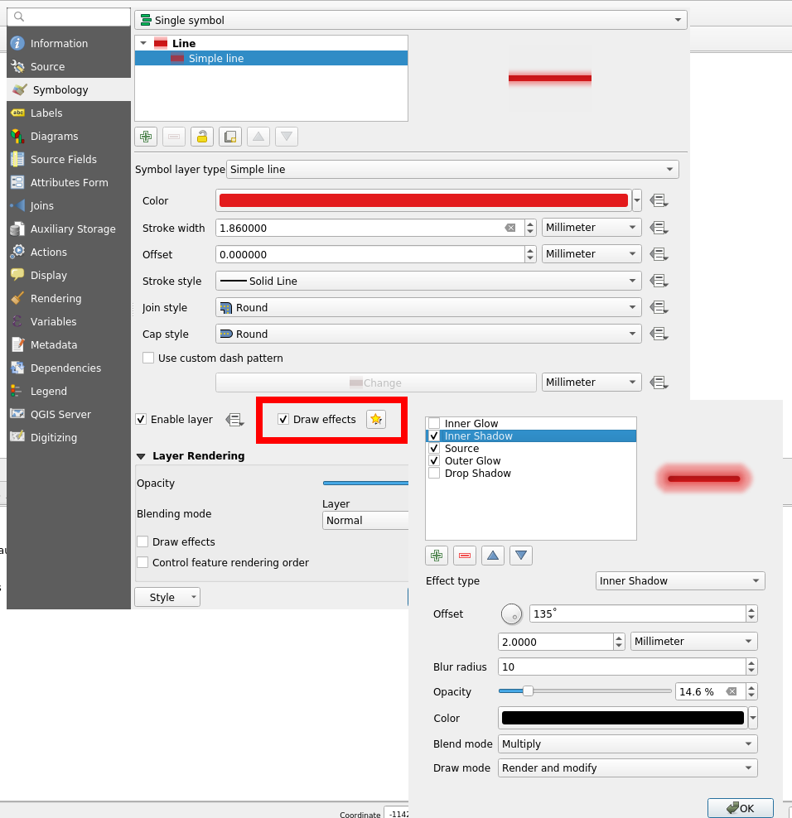This screenshot has width=792, height=818.
Task: Open data-defined override next to Offset Millimeter unit
Action: click(x=659, y=254)
